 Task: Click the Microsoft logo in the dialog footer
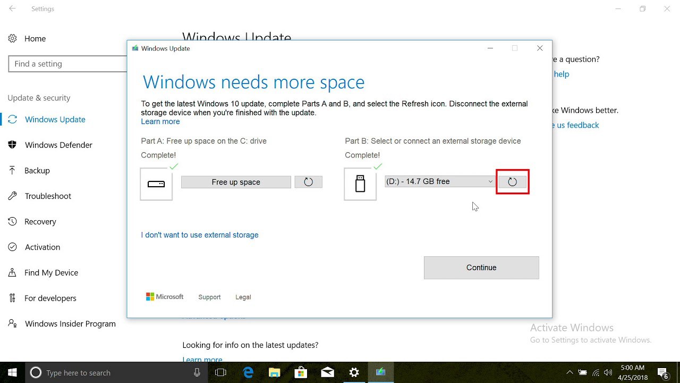(x=165, y=297)
